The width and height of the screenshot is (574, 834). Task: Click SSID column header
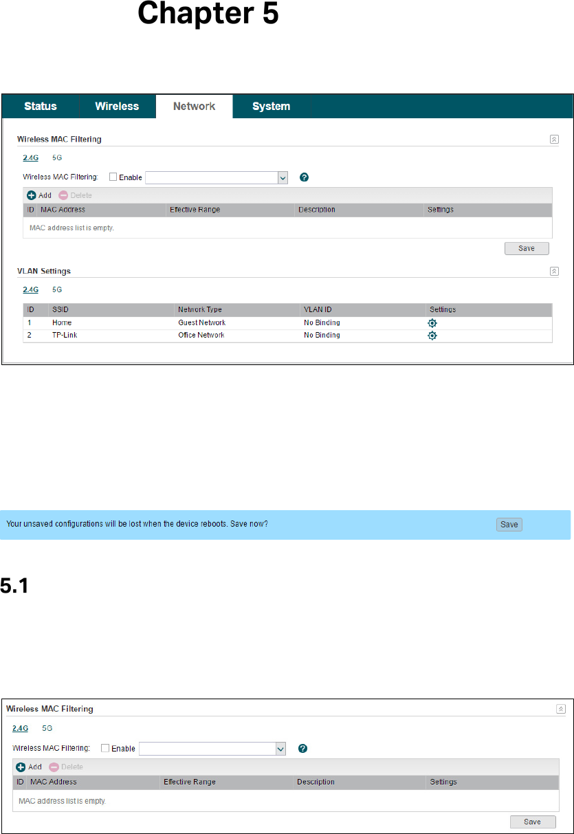click(x=60, y=309)
